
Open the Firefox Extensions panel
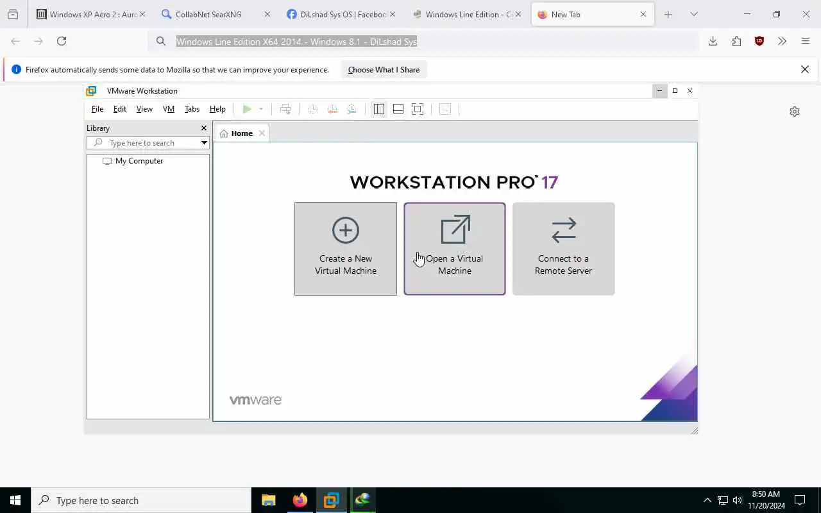point(736,41)
